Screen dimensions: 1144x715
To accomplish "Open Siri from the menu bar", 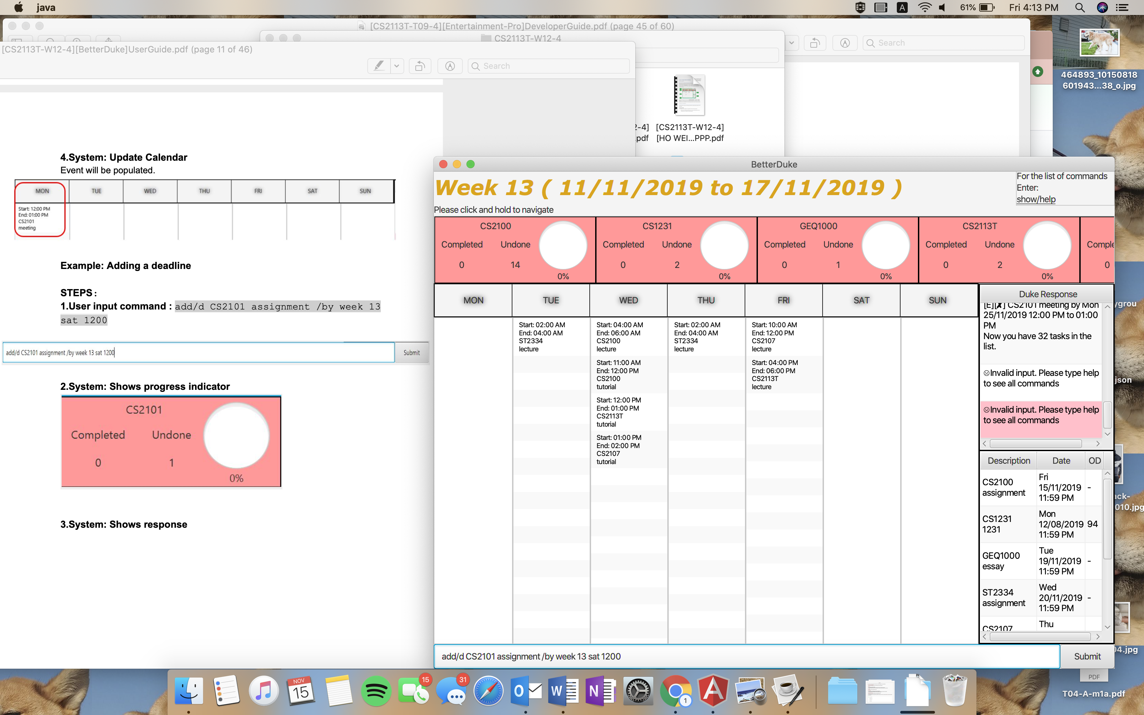I will point(1102,7).
